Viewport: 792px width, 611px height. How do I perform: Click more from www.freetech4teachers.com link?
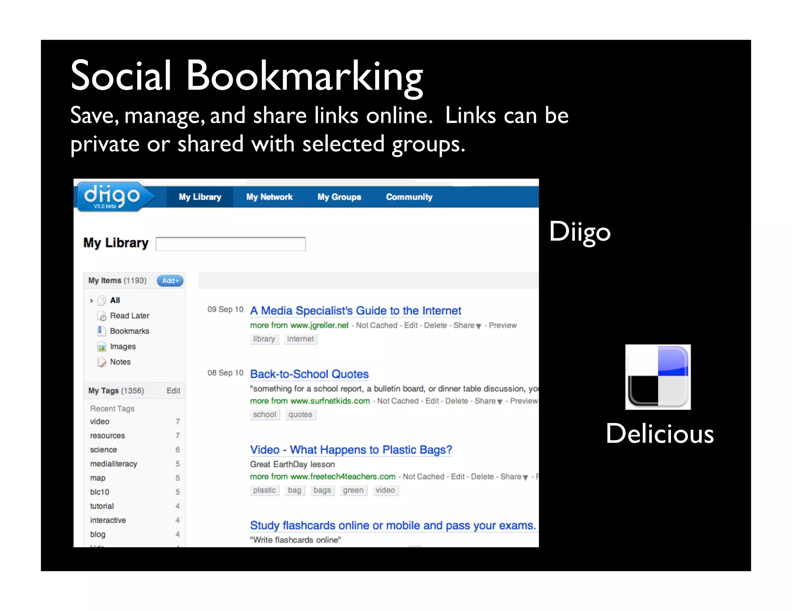[x=323, y=477]
